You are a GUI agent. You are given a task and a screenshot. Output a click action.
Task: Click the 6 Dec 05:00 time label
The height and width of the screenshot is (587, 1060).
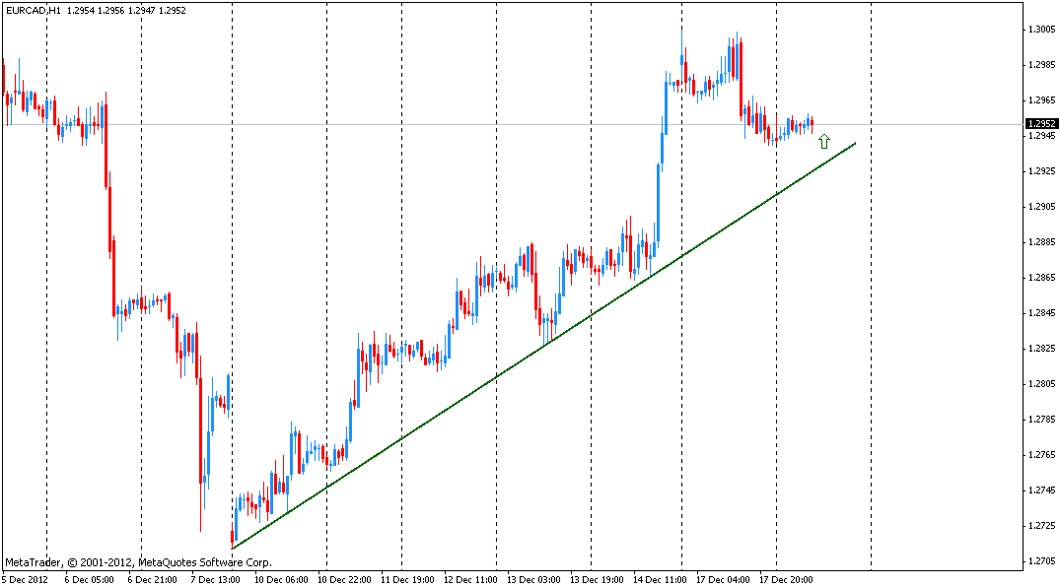click(x=89, y=579)
